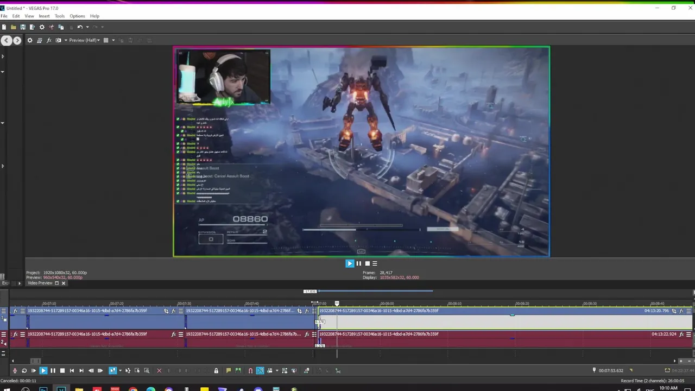Play the video in preview window
This screenshot has height=391, width=695.
coord(349,263)
